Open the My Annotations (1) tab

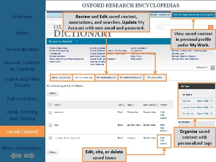click(x=130, y=78)
